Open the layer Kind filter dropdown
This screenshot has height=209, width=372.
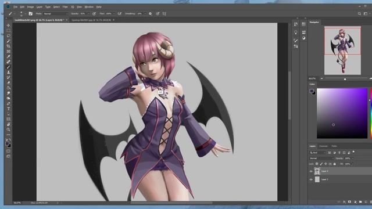click(x=318, y=153)
